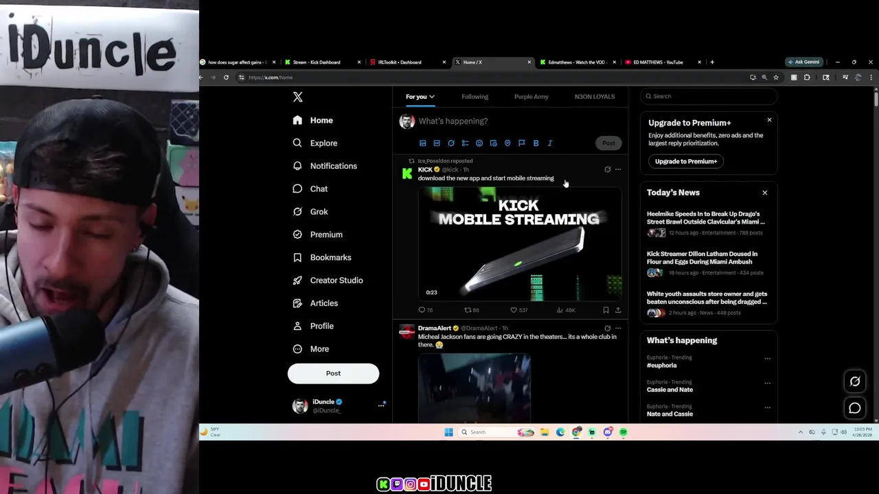
Task: Click the Grok icon in the composer
Action: pos(451,143)
